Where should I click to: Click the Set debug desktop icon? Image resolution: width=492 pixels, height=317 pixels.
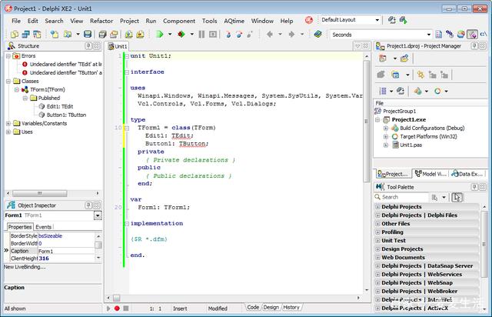tap(404, 20)
